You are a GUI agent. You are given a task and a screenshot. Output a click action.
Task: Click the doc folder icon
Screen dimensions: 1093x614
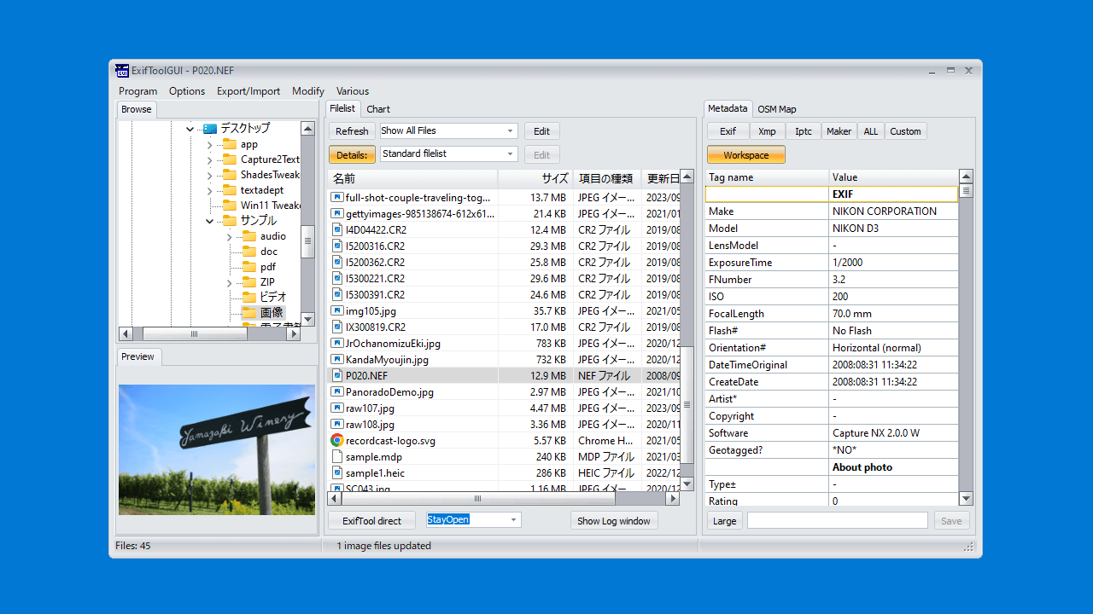pos(248,252)
